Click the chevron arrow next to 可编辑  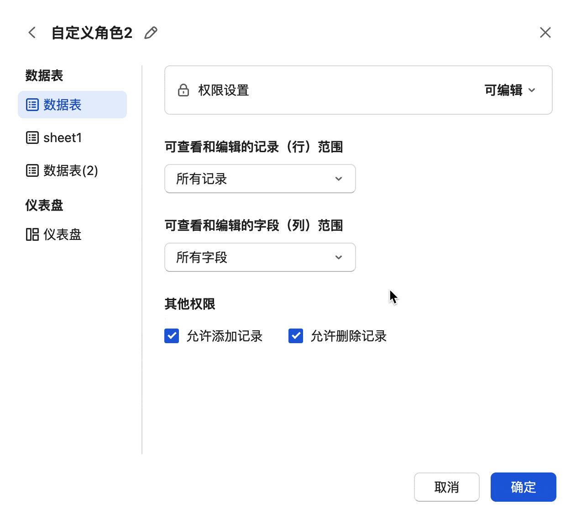pyautogui.click(x=532, y=90)
